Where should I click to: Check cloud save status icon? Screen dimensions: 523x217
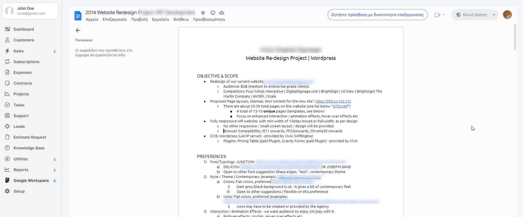pyautogui.click(x=222, y=13)
